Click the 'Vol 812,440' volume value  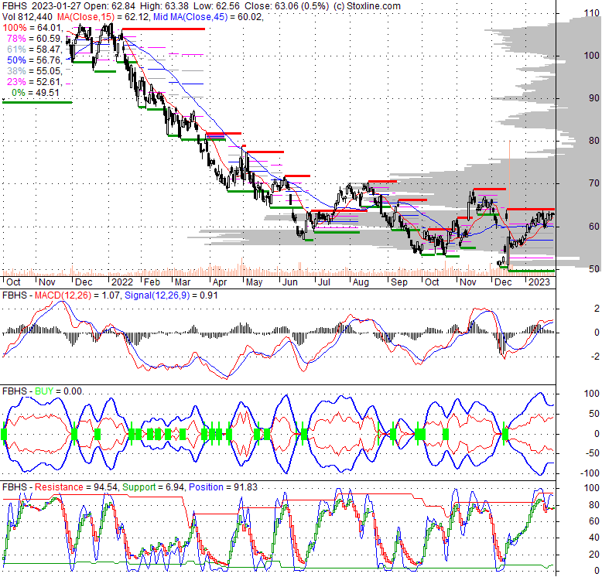tap(27, 17)
